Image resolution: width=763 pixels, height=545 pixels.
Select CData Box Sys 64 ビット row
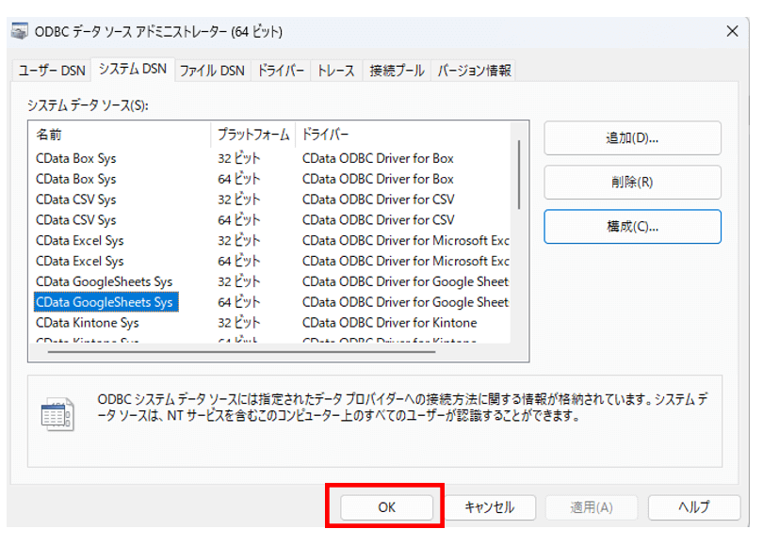(x=270, y=179)
